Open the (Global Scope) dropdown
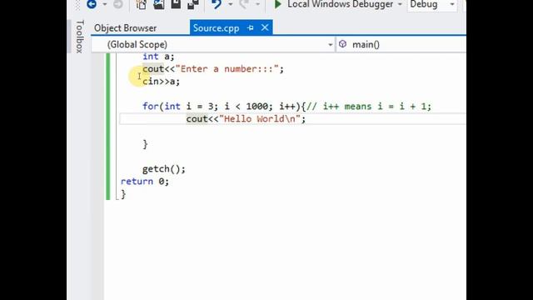 [213, 44]
